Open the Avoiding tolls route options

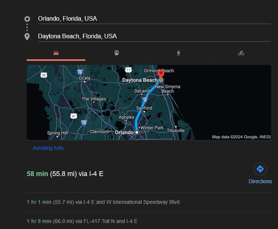pyautogui.click(x=48, y=148)
